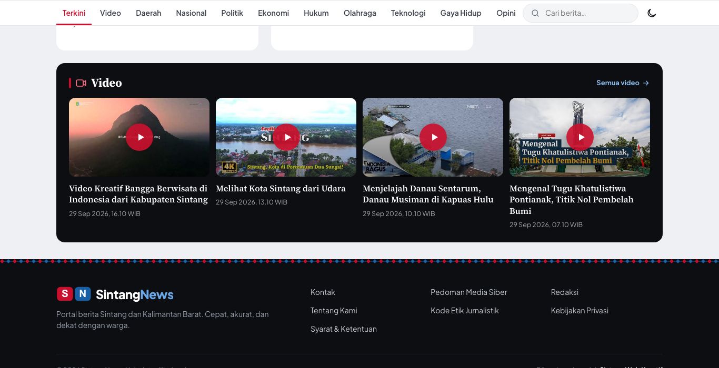Click the Kontak footer link
The height and width of the screenshot is (368, 719).
pyautogui.click(x=323, y=292)
